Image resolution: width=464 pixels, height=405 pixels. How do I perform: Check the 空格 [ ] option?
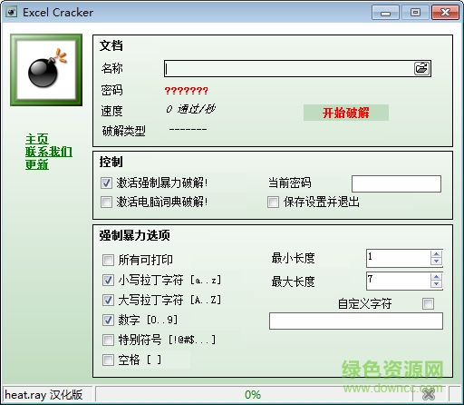(108, 360)
